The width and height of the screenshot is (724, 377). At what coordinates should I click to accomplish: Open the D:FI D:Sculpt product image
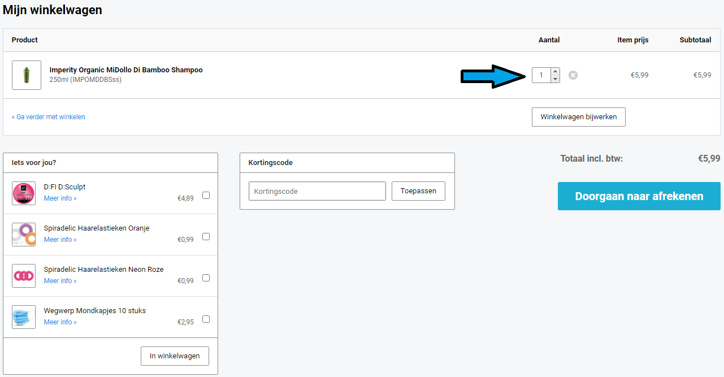[24, 193]
